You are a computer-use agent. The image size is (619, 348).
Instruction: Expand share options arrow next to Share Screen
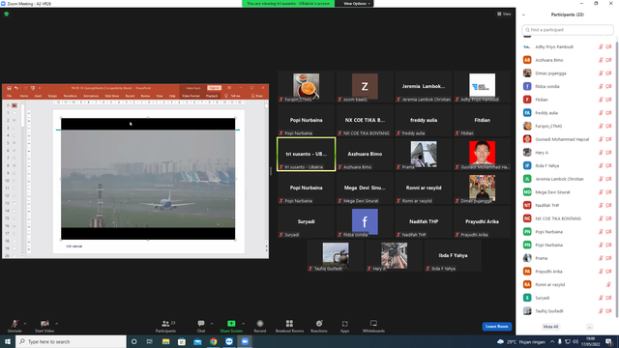[243, 324]
